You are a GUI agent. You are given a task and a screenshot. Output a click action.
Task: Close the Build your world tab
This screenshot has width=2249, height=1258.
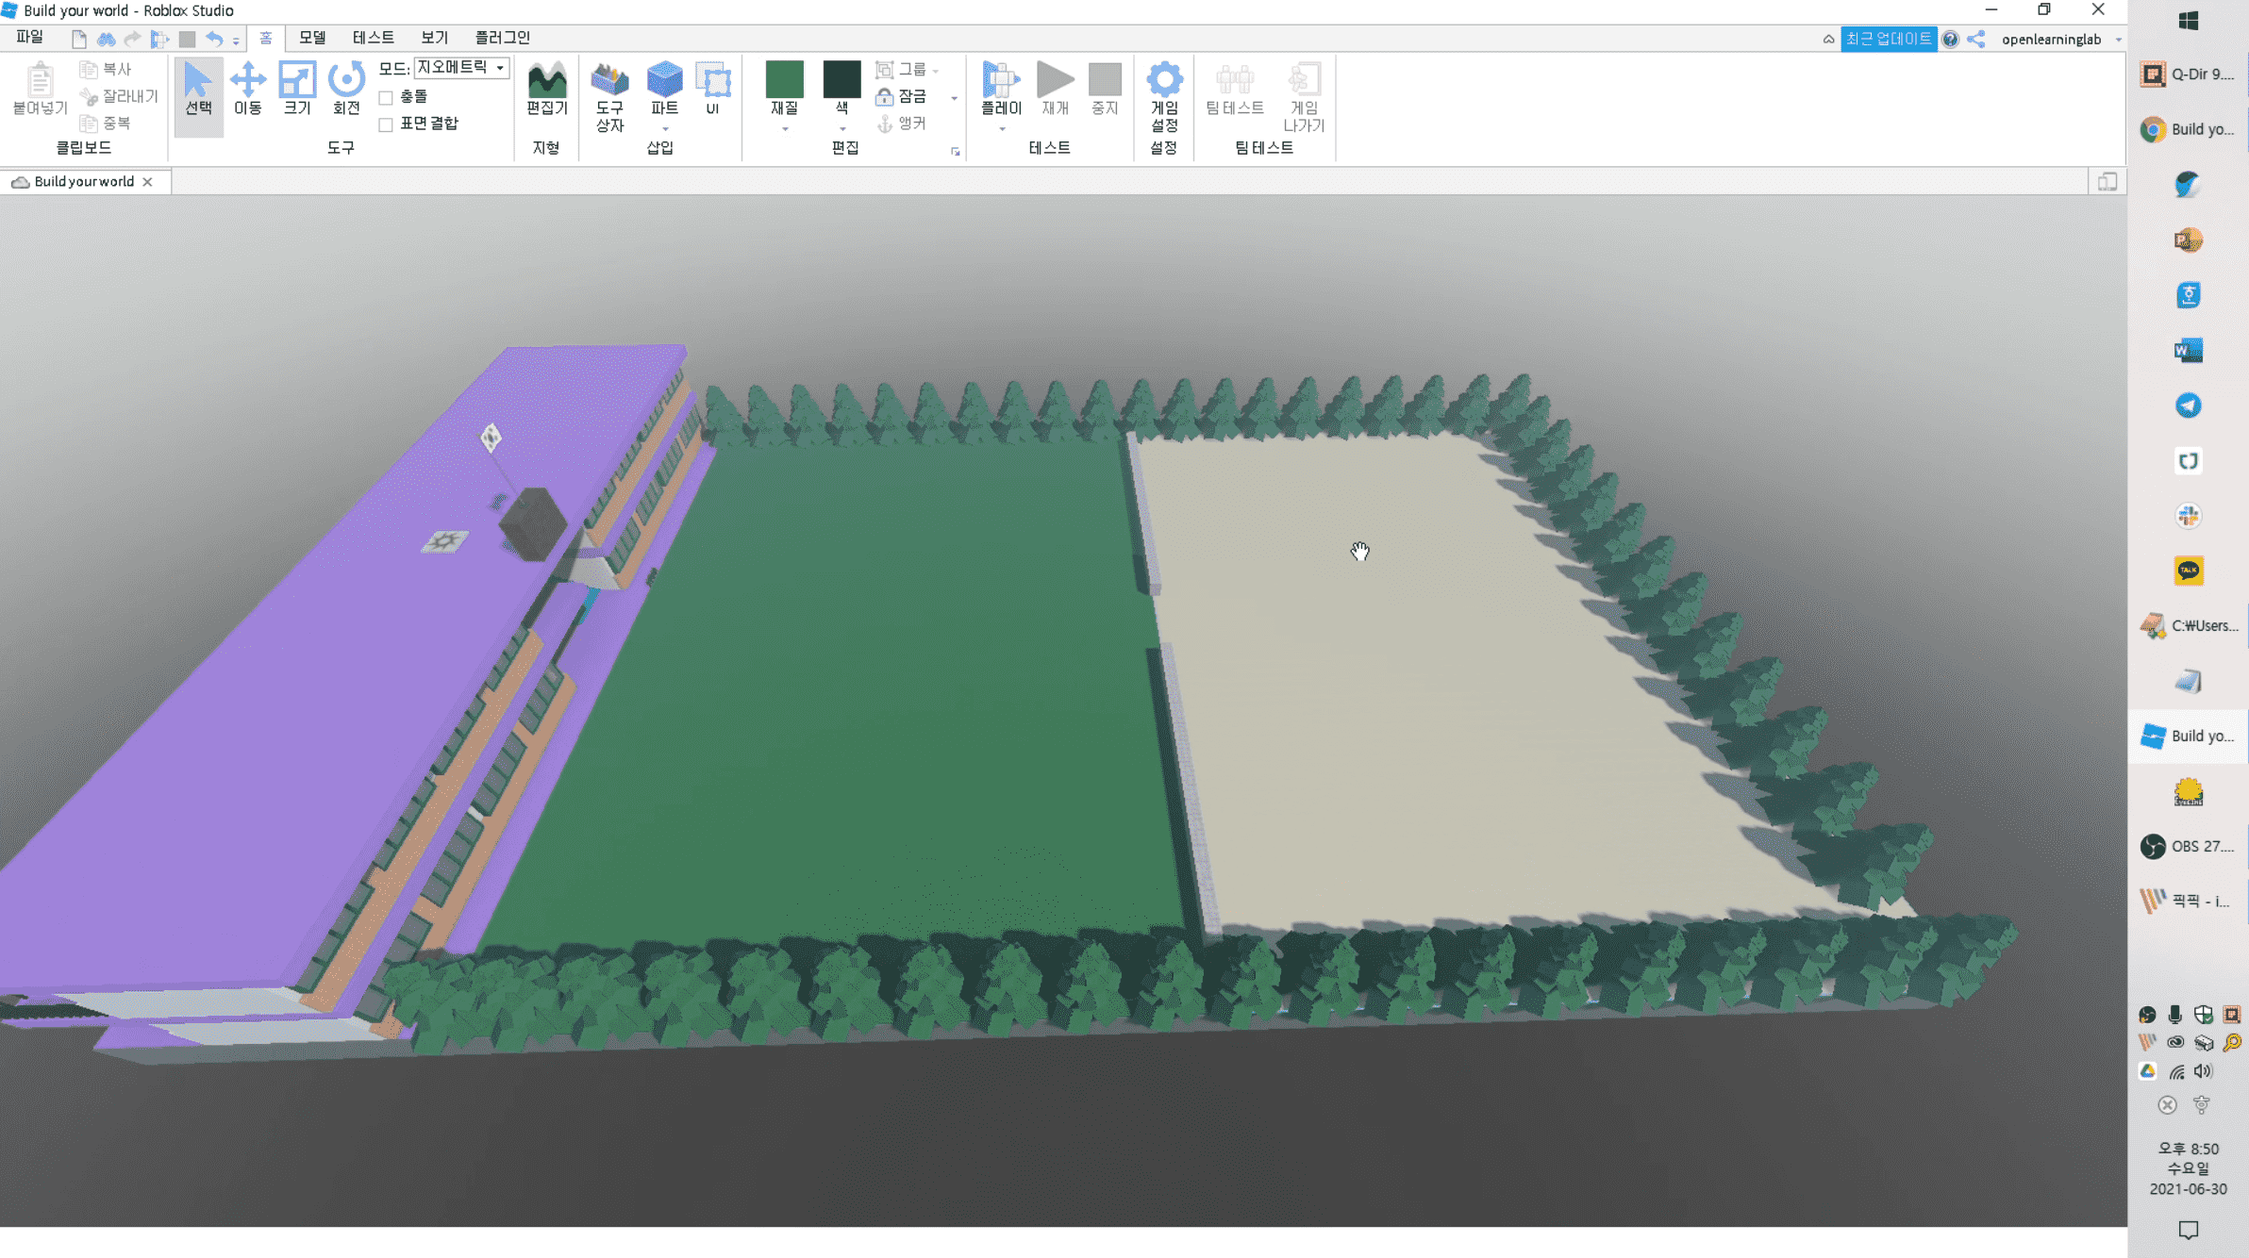[x=147, y=182]
